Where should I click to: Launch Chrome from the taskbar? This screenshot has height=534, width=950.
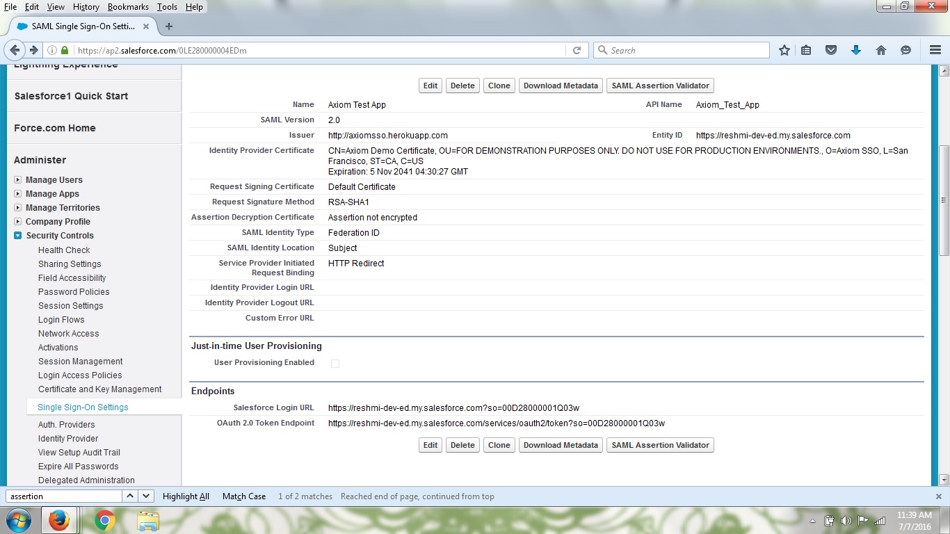coord(105,520)
